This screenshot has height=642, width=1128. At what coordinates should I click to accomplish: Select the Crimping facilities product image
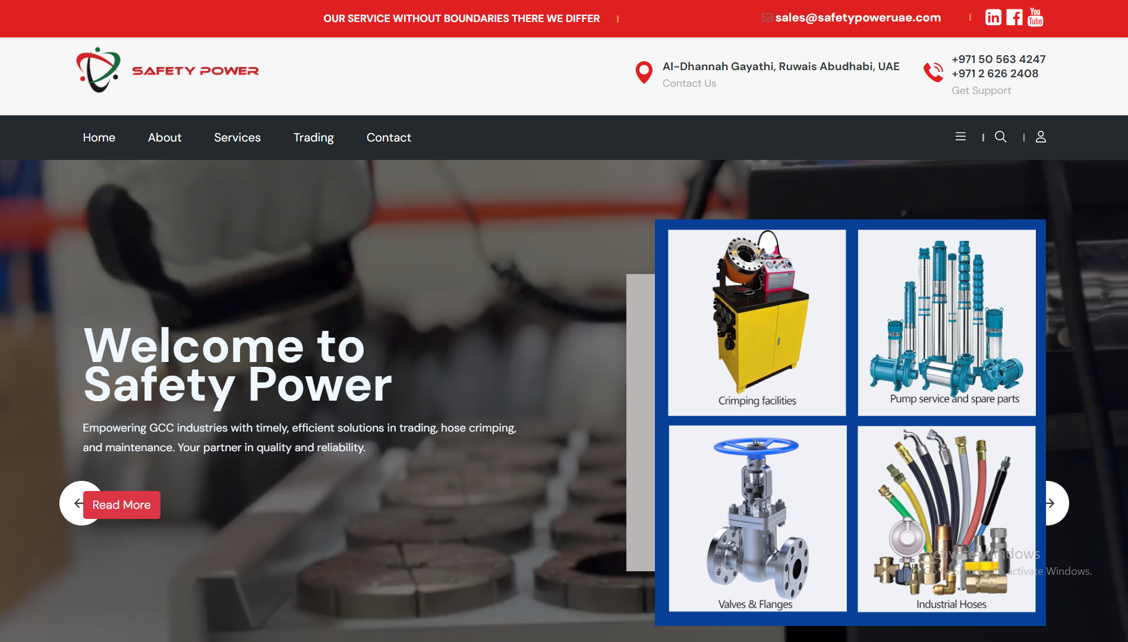[757, 322]
